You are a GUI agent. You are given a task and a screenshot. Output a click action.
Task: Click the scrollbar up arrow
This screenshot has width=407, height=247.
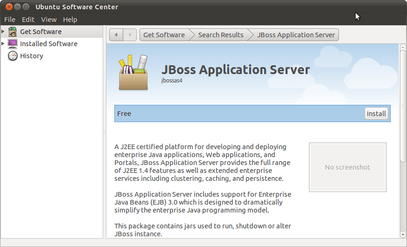pyautogui.click(x=403, y=47)
